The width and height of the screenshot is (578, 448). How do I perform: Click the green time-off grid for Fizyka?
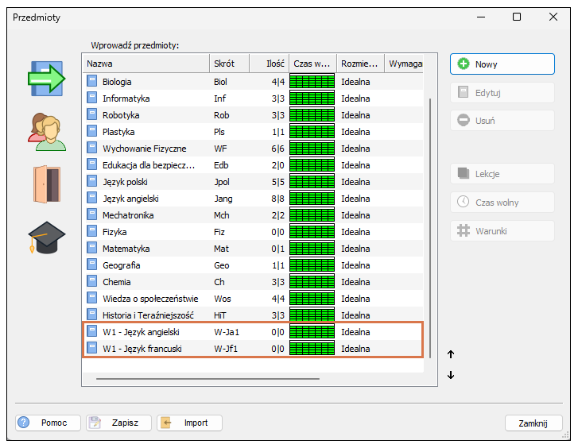click(312, 231)
